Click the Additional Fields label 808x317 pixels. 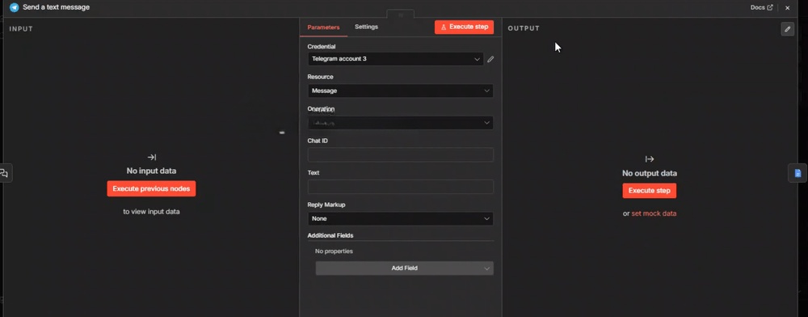[x=330, y=235]
